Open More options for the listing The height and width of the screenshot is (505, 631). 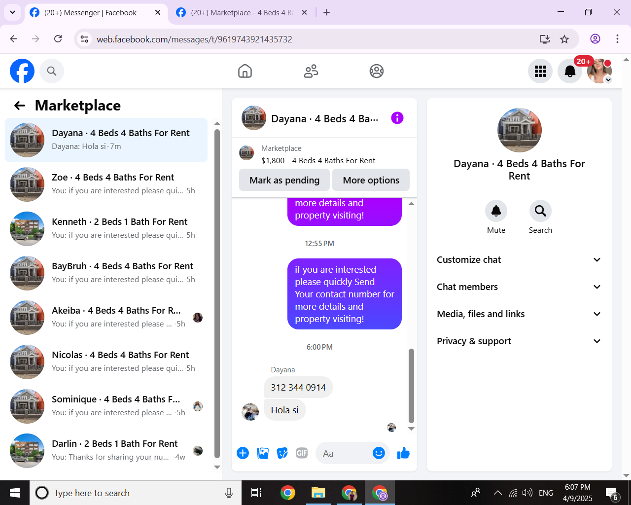371,180
